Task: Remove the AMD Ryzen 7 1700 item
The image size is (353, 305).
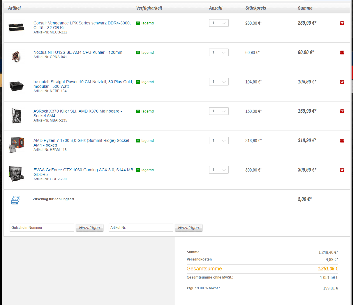Action: (342, 141)
